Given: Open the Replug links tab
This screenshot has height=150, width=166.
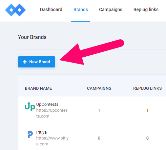Looking at the screenshot, I should pos(146,10).
